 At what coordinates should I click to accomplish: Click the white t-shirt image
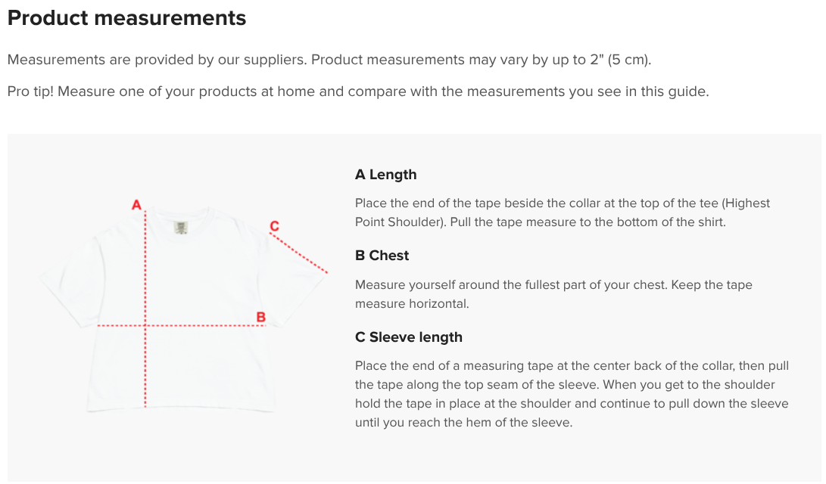[x=183, y=309]
